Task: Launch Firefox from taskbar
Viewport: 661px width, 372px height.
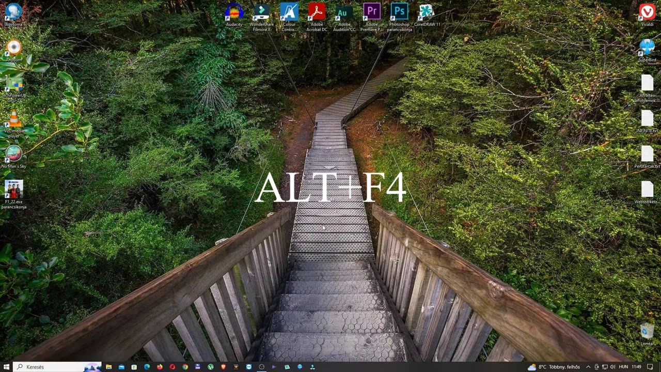Action: (x=160, y=367)
